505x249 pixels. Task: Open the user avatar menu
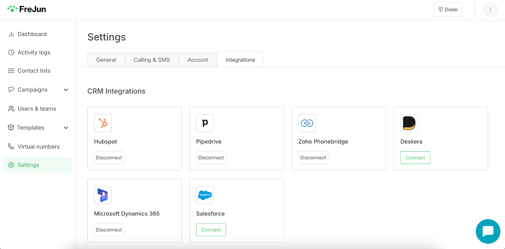(490, 9)
